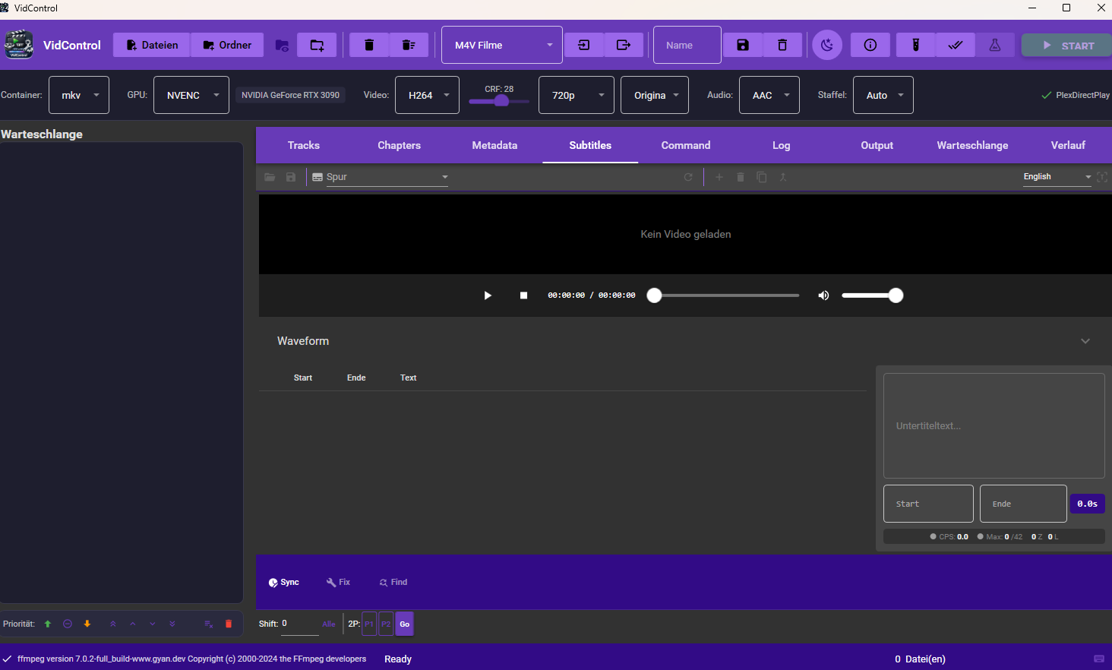The image size is (1112, 670).
Task: Move item up with single-up chevron
Action: pos(133,624)
